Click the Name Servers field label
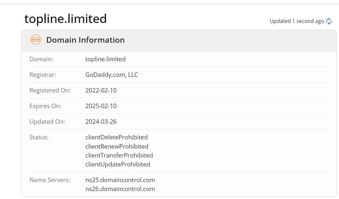The height and width of the screenshot is (199, 339). 50,180
